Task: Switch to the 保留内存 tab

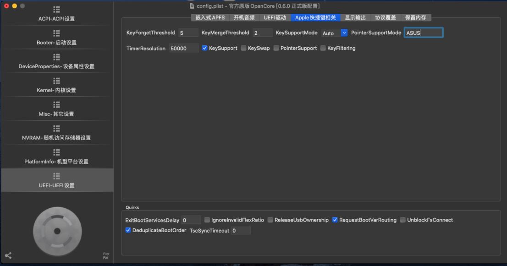Action: click(x=416, y=17)
